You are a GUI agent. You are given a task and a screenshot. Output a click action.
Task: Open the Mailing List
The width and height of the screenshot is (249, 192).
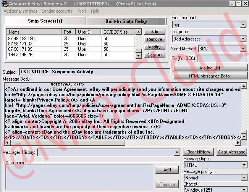[x=210, y=68]
